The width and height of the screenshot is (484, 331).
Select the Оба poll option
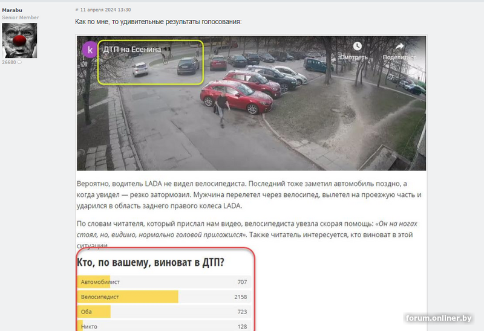click(164, 312)
